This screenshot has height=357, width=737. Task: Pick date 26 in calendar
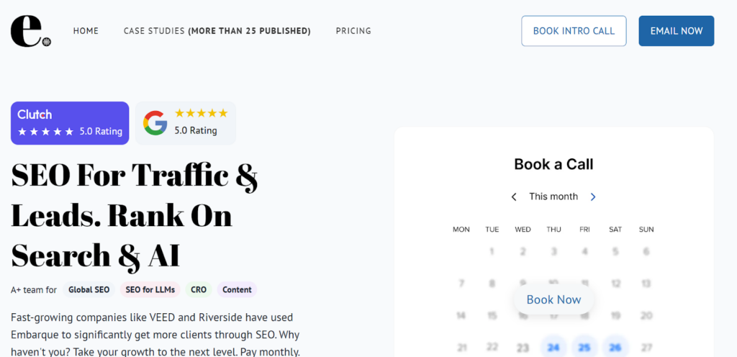[615, 348]
